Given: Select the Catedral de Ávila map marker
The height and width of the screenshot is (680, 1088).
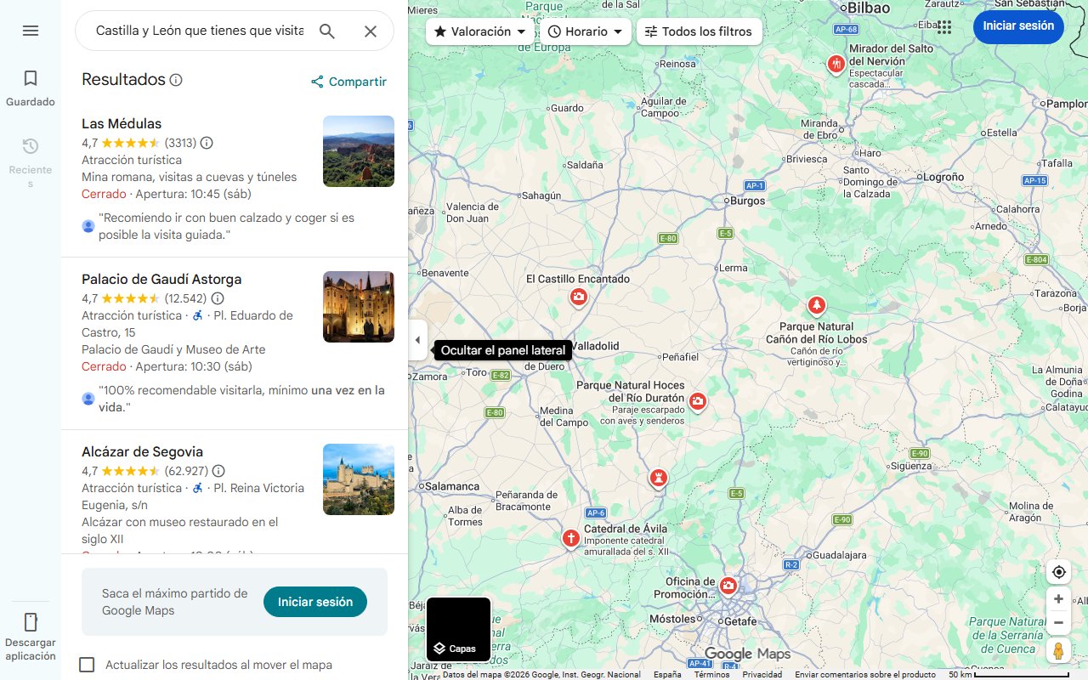Looking at the screenshot, I should [x=570, y=538].
